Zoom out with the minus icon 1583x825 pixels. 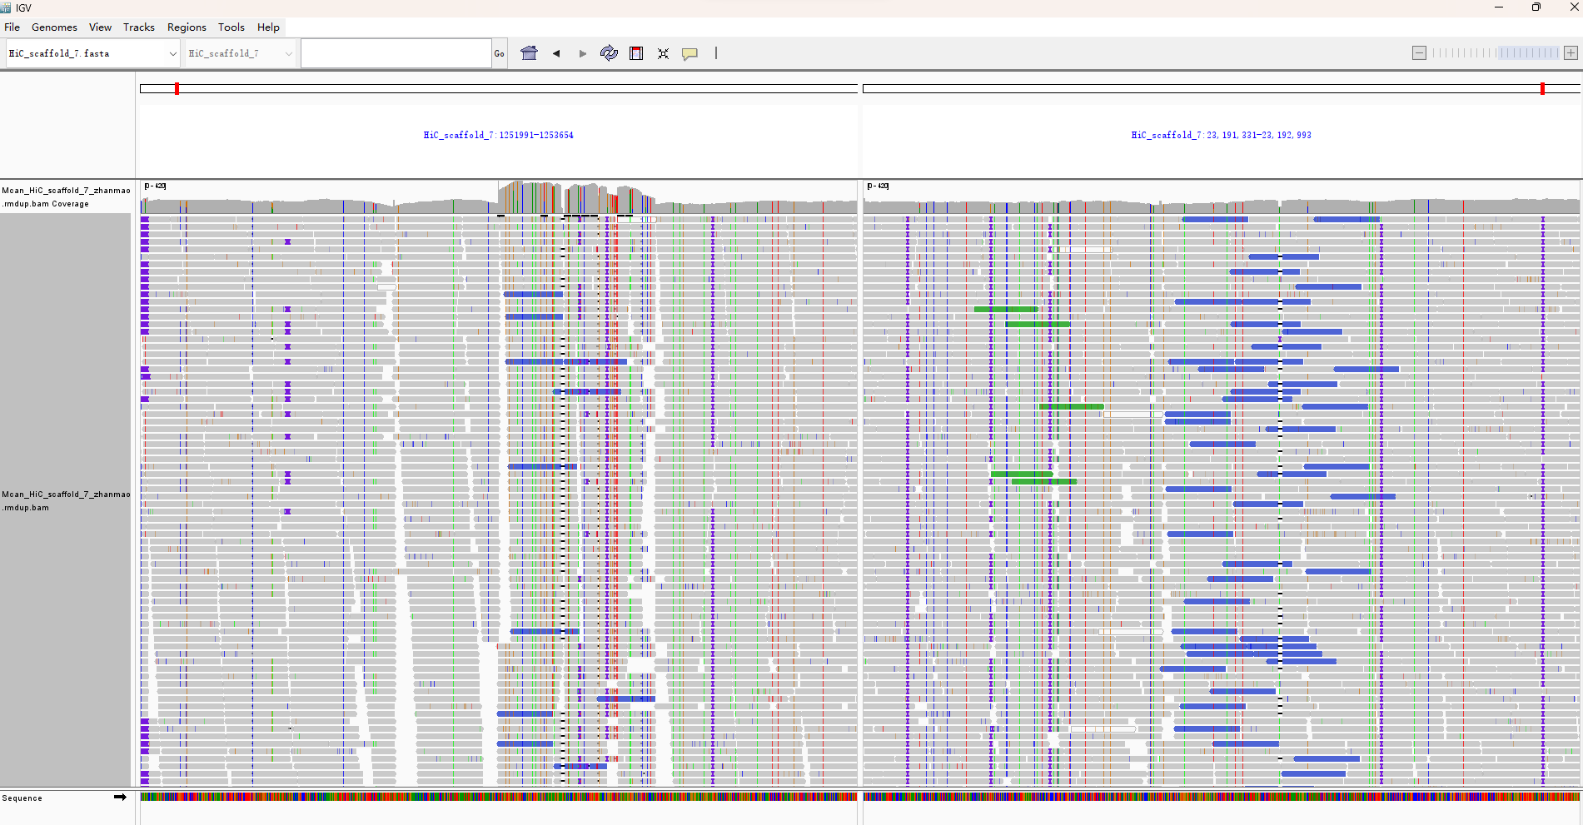click(x=1420, y=53)
